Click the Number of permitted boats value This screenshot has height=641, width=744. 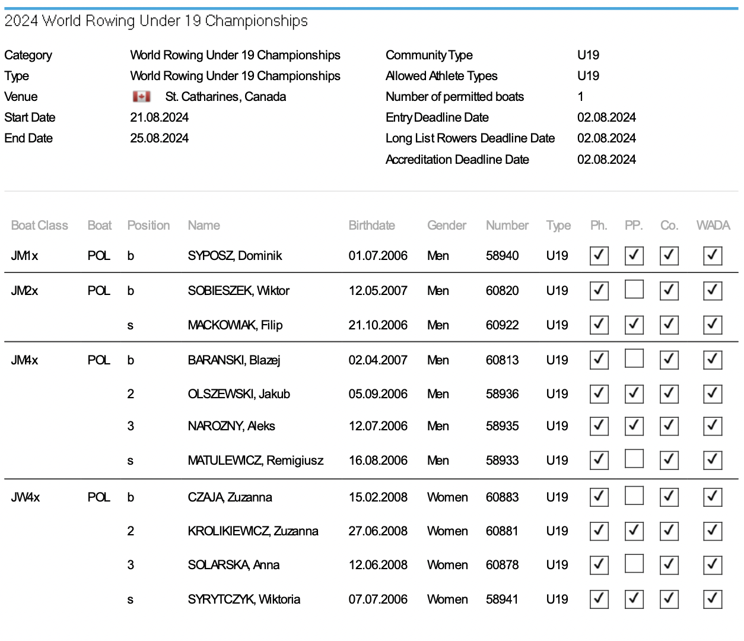pyautogui.click(x=581, y=97)
